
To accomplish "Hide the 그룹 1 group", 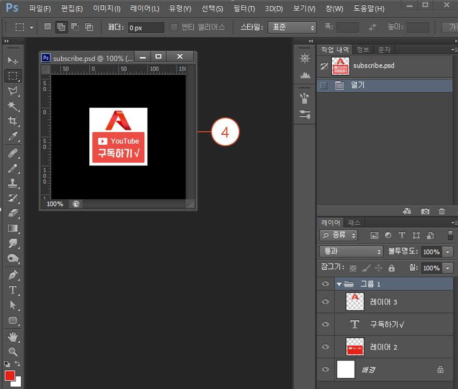I will point(326,284).
